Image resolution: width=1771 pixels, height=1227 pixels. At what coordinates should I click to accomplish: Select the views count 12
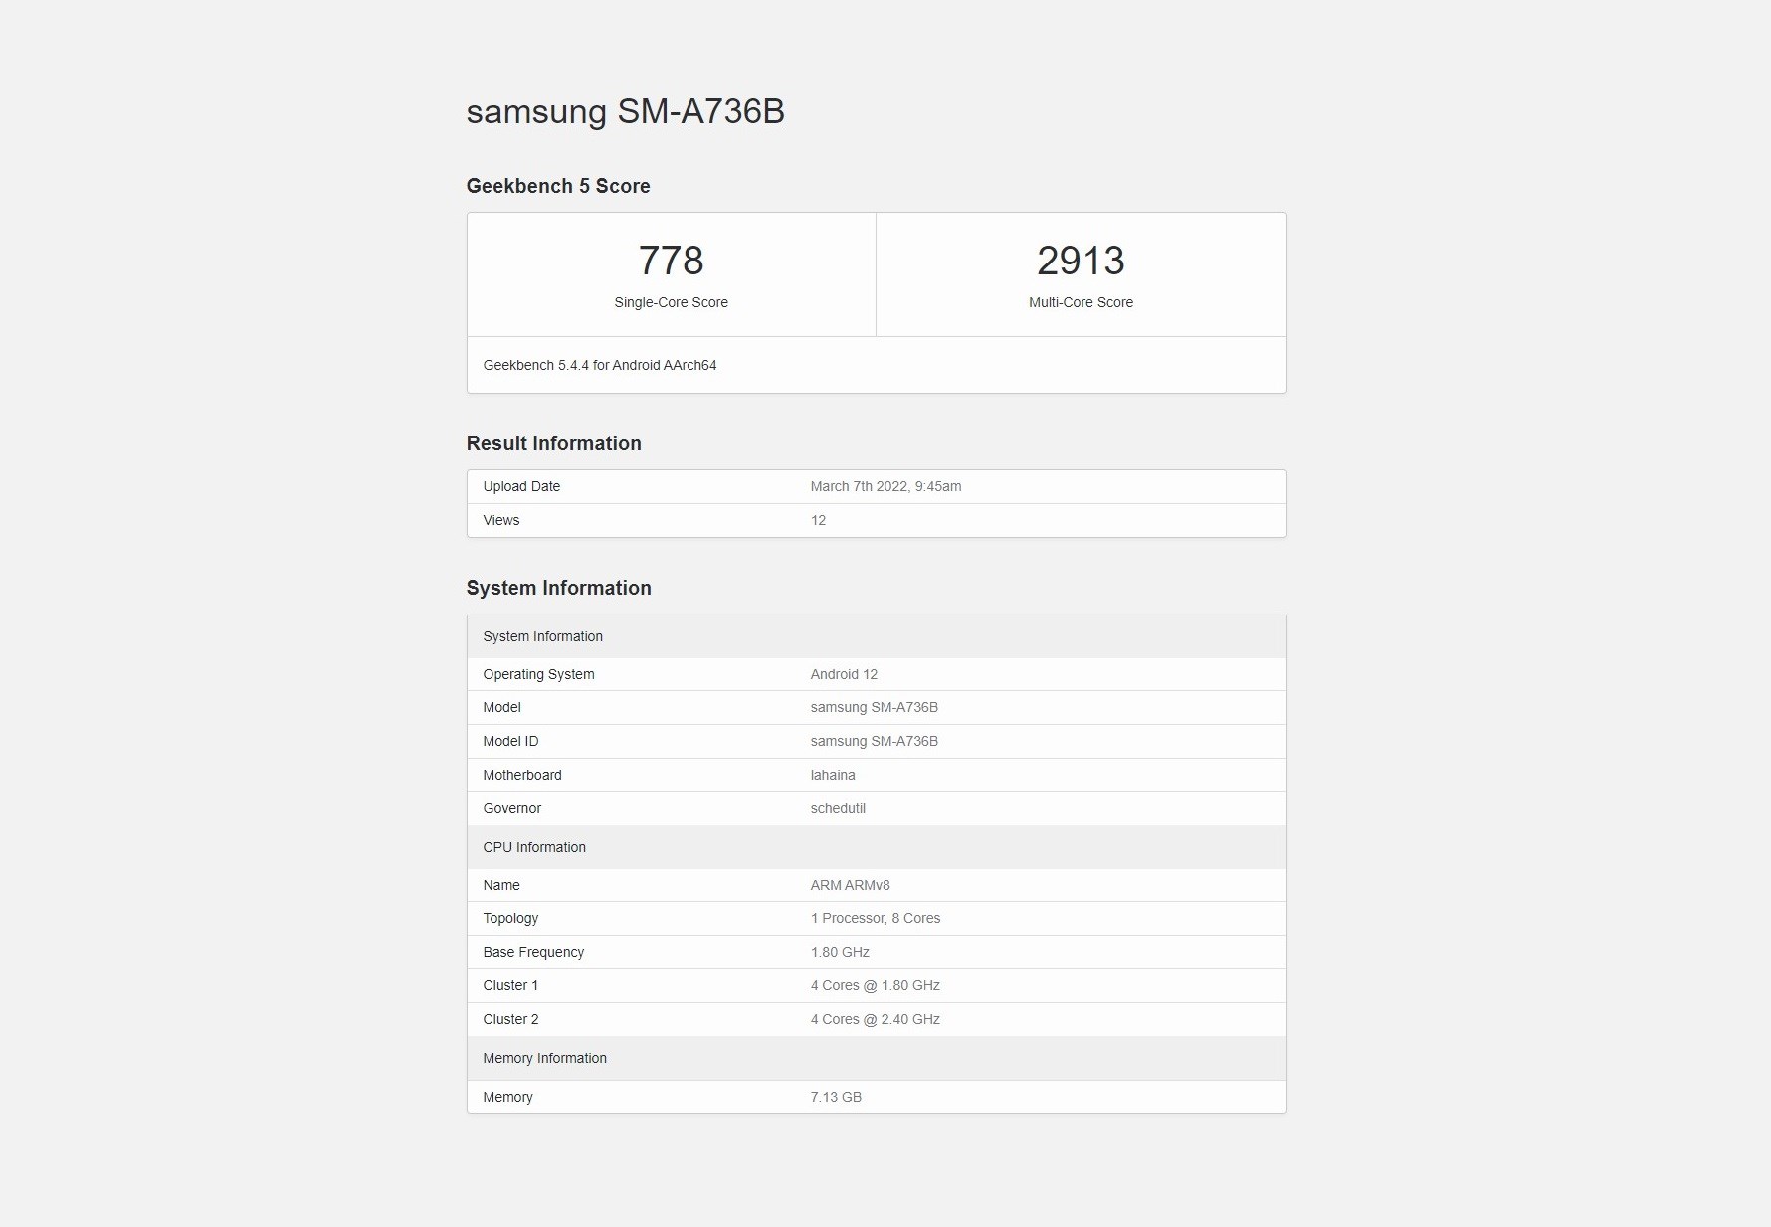point(818,520)
